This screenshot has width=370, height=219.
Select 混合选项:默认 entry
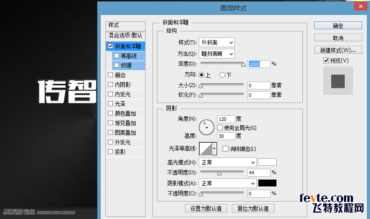(126, 36)
